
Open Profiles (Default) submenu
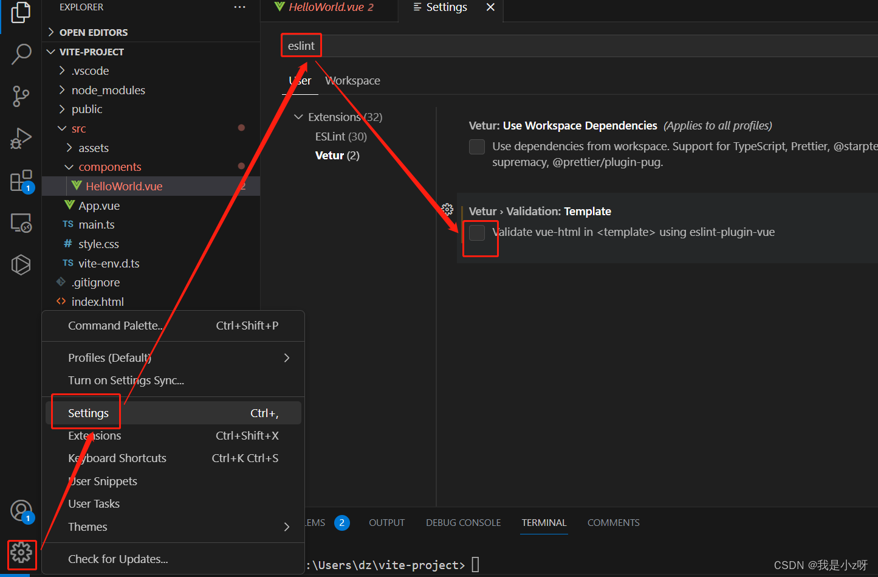(173, 358)
